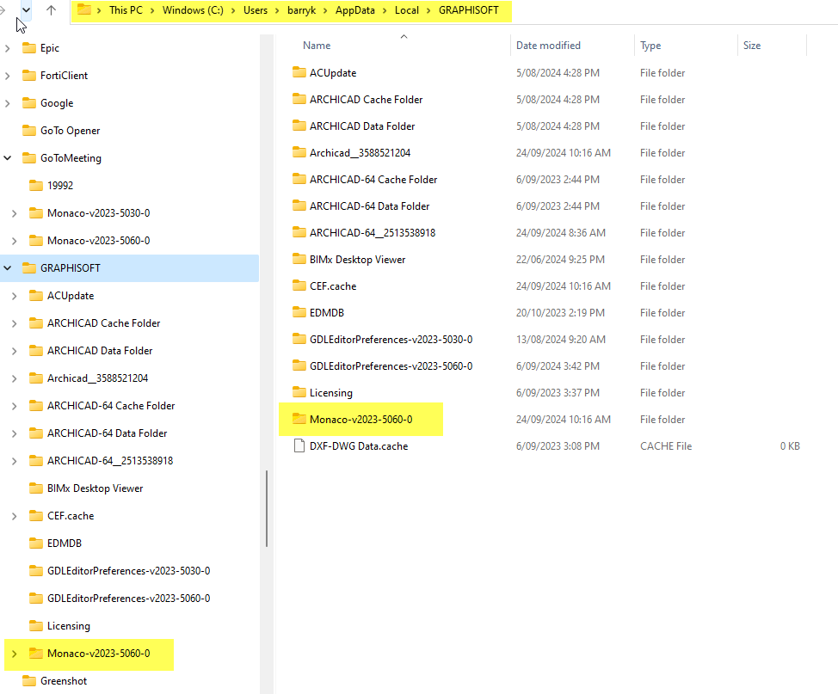The width and height of the screenshot is (838, 694).
Task: Sort by the Date modified column header
Action: 548,46
